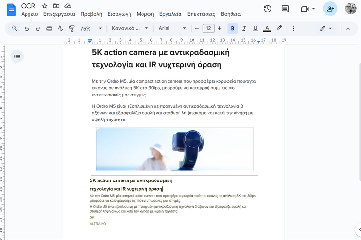The width and height of the screenshot is (361, 240).
Task: Run spelling and grammar check
Action: coord(60,28)
